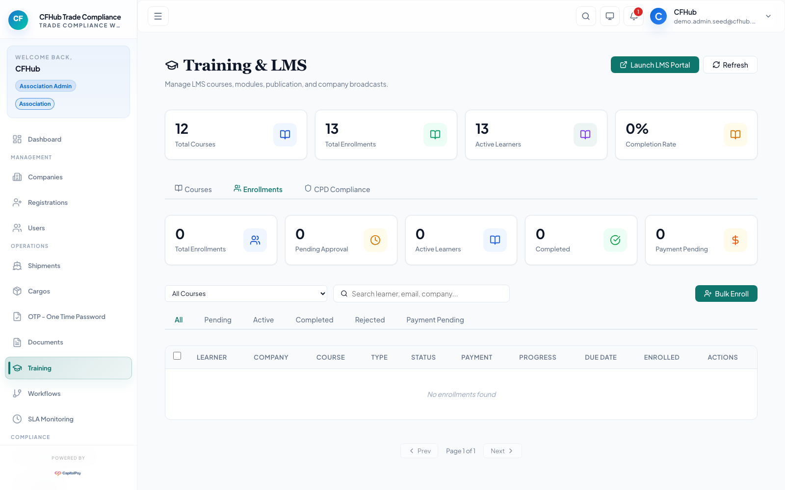Click the Pending Approval clock icon

click(x=375, y=240)
